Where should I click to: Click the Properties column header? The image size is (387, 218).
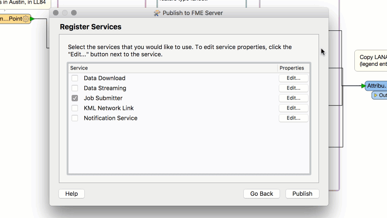tap(294, 68)
